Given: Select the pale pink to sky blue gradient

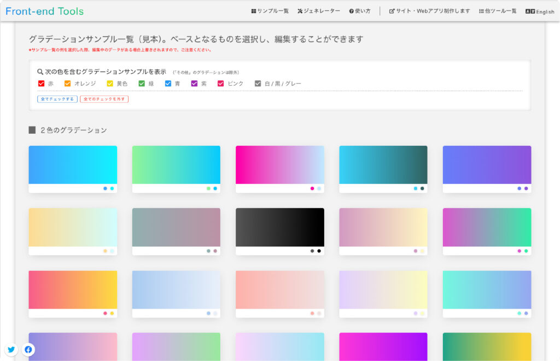Looking at the screenshot, I should pyautogui.click(x=280, y=347).
